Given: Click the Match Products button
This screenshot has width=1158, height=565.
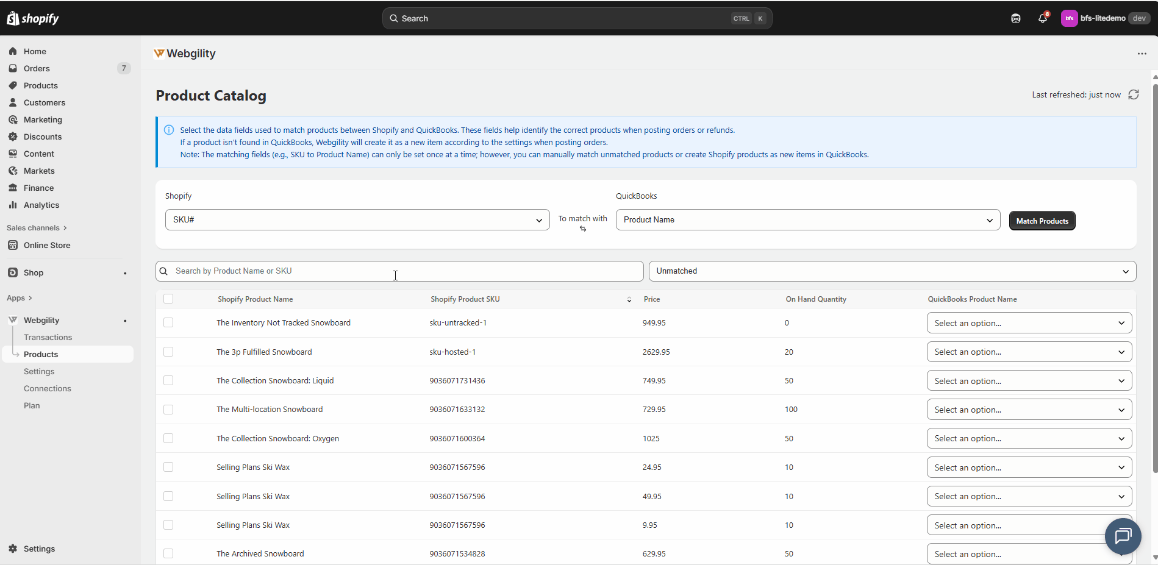Looking at the screenshot, I should click(1042, 221).
